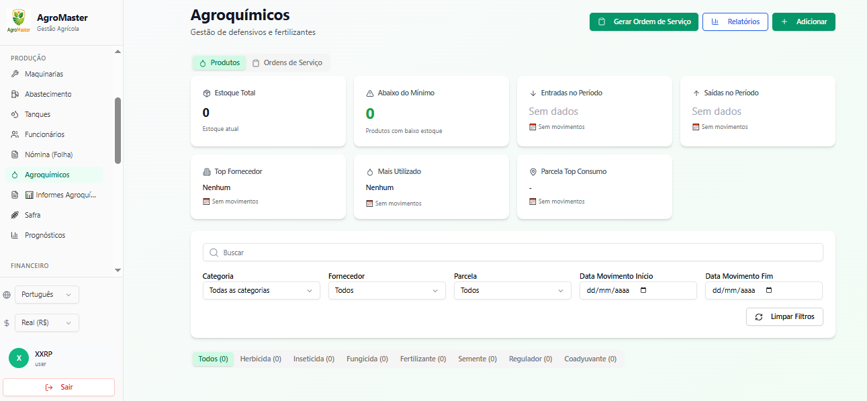Click the Prognósticos chart icon
Screen dimensions: 867x401
point(15,235)
